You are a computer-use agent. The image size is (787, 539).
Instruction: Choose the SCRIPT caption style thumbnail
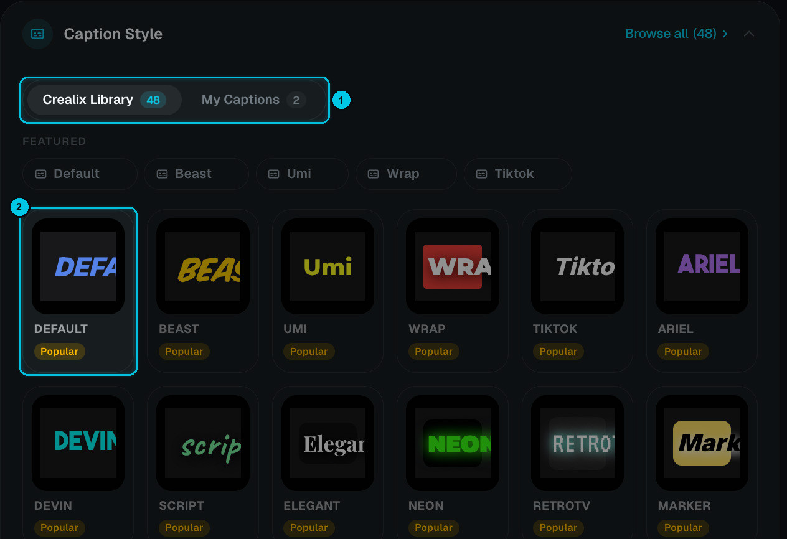coord(203,443)
